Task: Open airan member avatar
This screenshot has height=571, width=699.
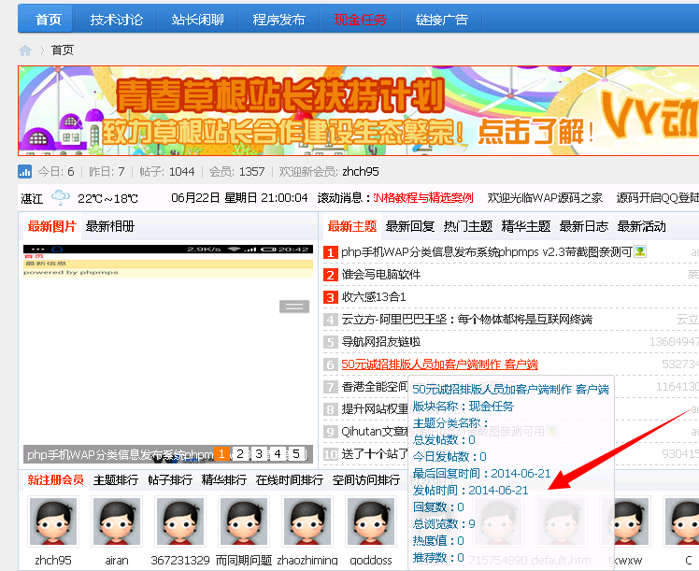Action: coord(117,521)
